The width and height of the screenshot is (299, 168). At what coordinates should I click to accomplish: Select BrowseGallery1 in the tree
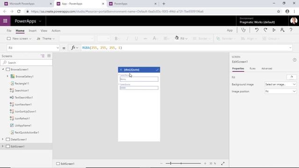click(24, 77)
